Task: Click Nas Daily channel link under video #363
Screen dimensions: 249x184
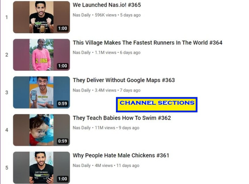Action: (81, 90)
